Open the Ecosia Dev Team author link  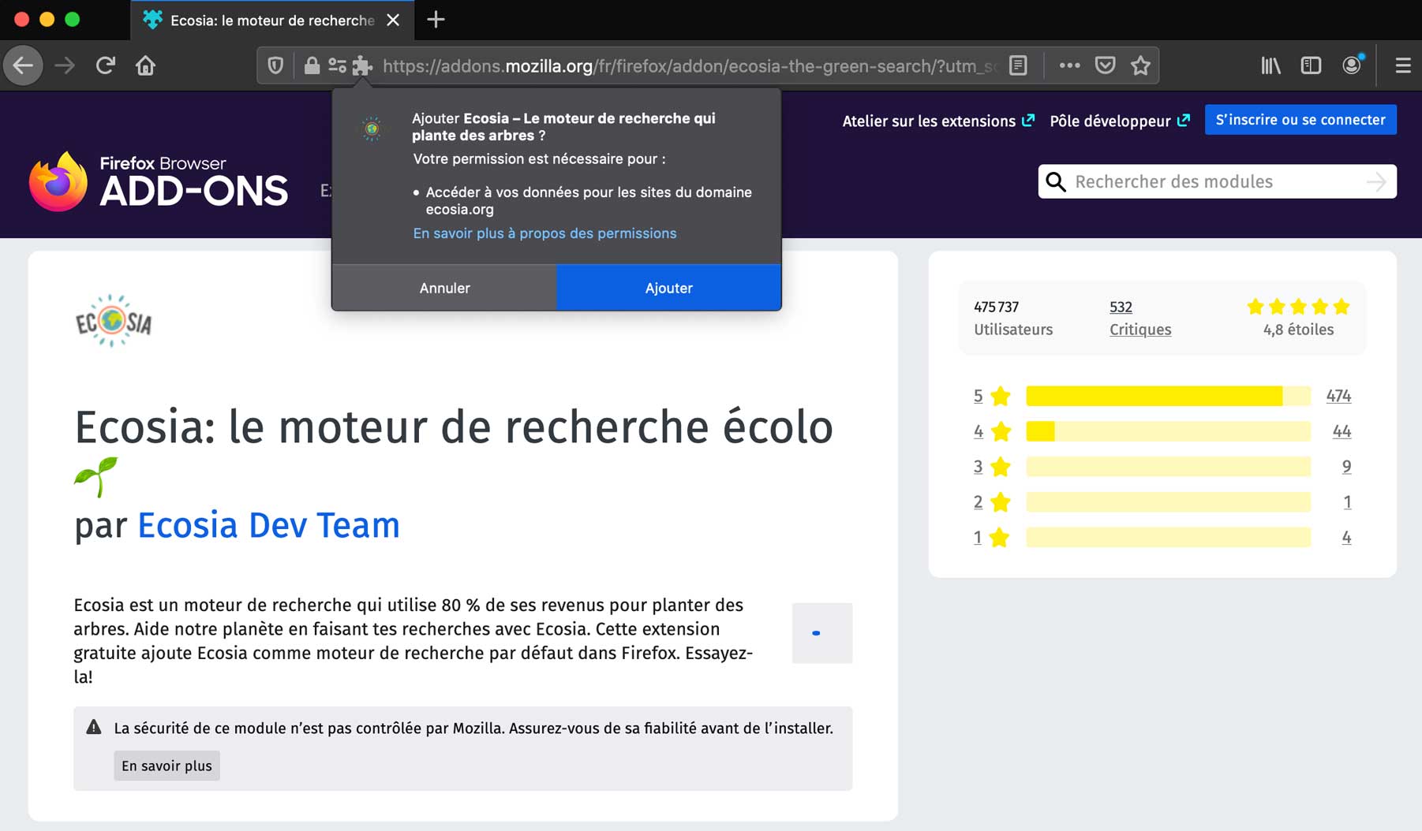(x=268, y=525)
